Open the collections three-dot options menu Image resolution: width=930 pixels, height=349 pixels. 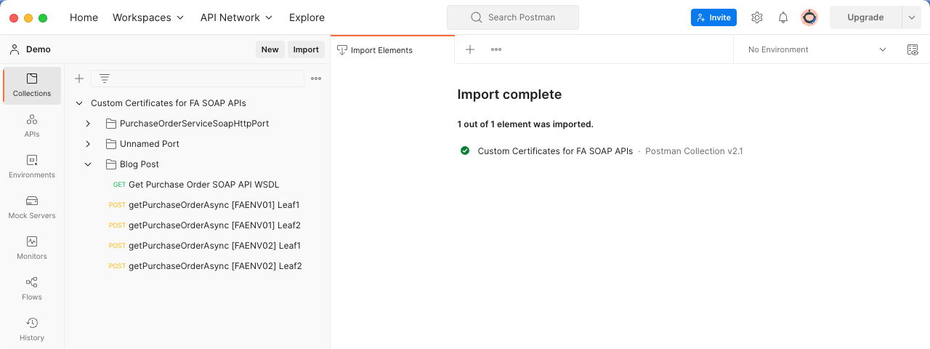coord(316,79)
